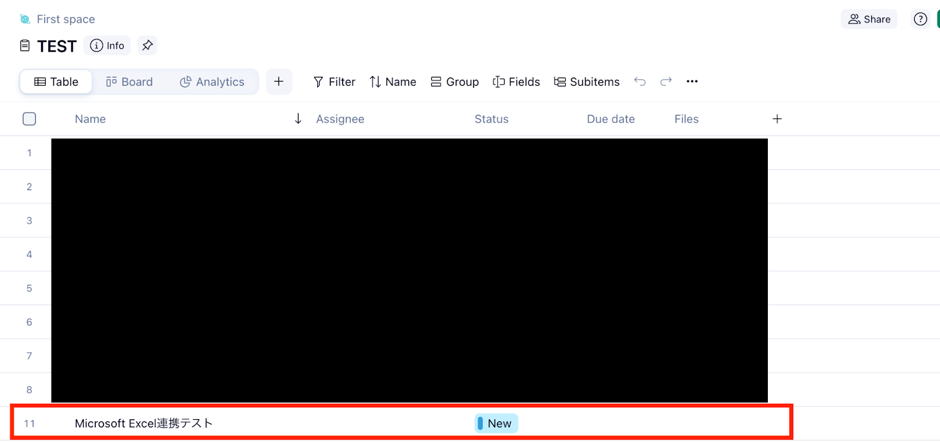940x442 pixels.
Task: Open help via question mark icon
Action: [921, 19]
